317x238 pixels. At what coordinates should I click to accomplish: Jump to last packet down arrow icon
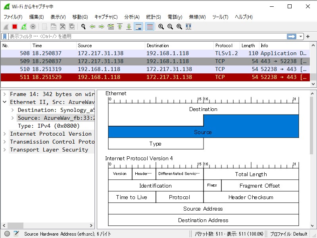point(129,27)
